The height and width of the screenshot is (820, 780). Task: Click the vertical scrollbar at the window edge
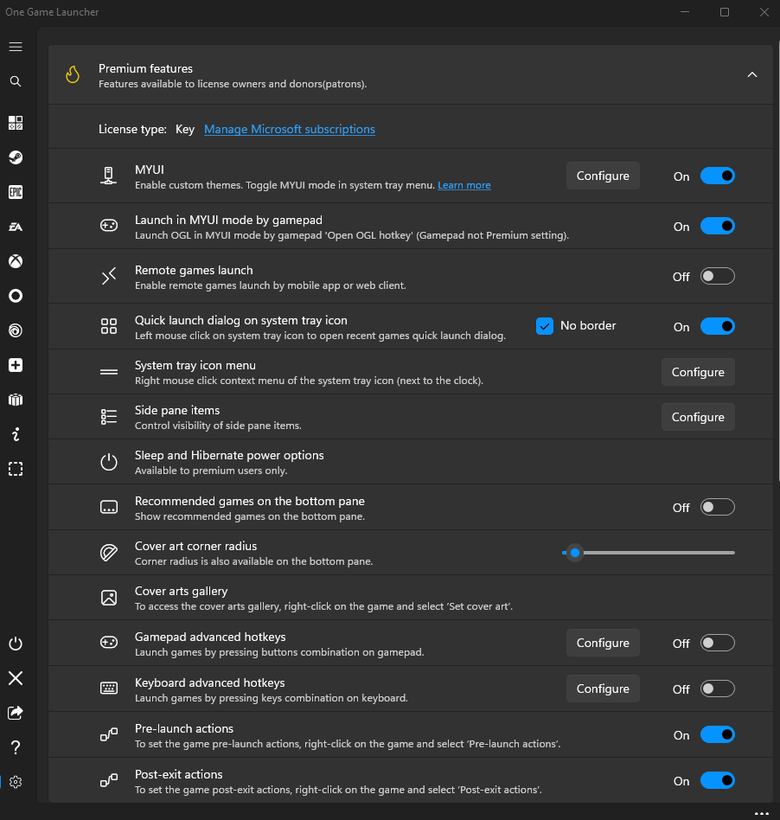click(x=778, y=261)
